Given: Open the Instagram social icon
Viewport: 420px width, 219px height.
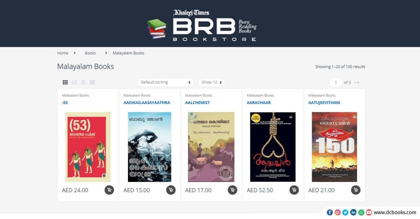Looking at the screenshot, I should [x=338, y=212].
